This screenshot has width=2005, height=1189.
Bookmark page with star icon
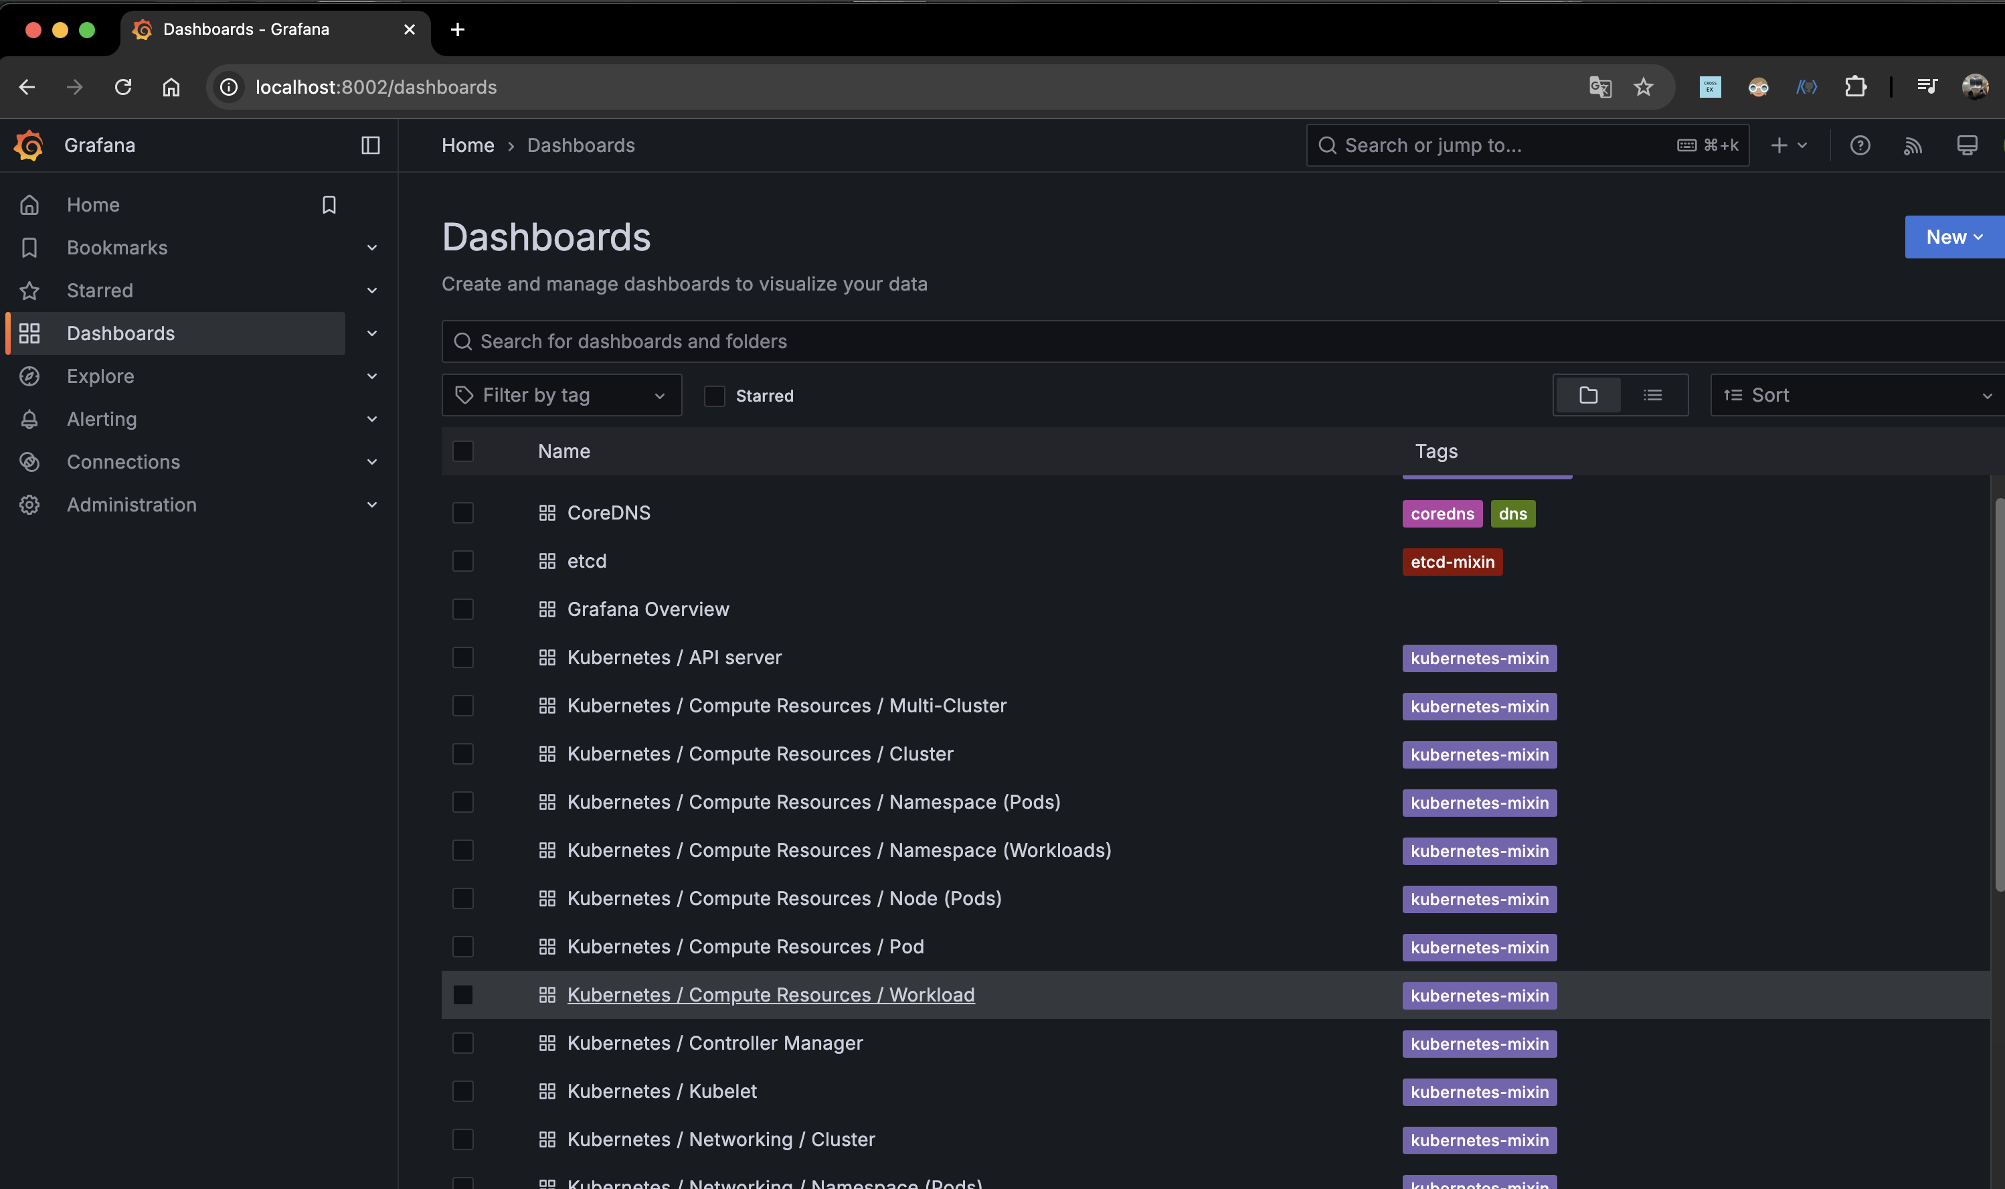(x=1643, y=86)
